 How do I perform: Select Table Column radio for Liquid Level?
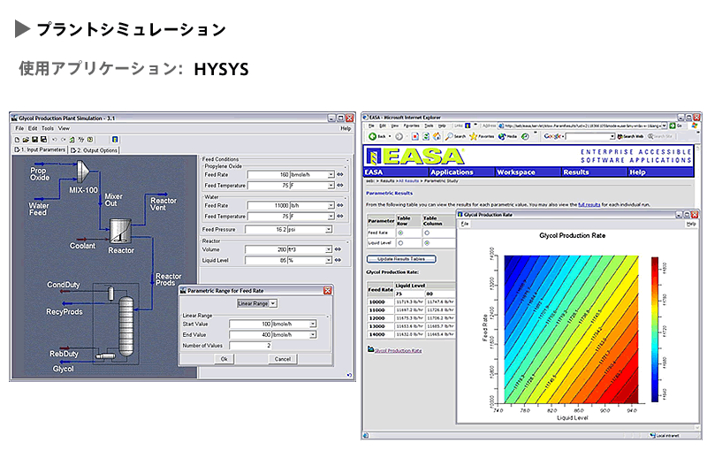point(427,243)
